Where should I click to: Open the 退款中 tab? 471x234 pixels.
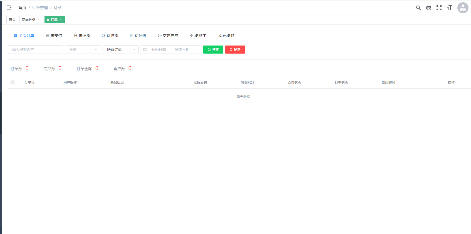[x=198, y=36]
